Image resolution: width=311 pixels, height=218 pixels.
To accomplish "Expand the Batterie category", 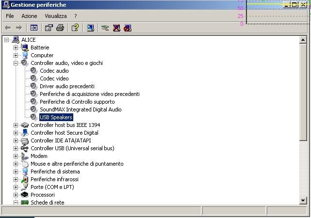I will [16, 47].
